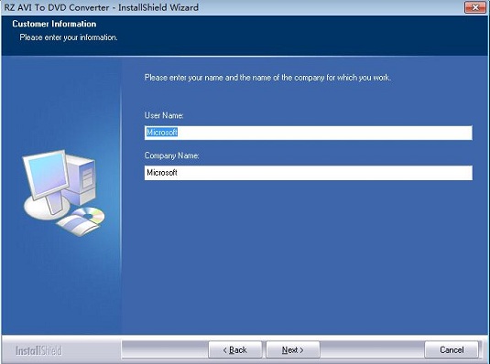Click the window title 'RZ AVI To DVD Converter'
Screen dimensions: 490x364
click(57, 7)
